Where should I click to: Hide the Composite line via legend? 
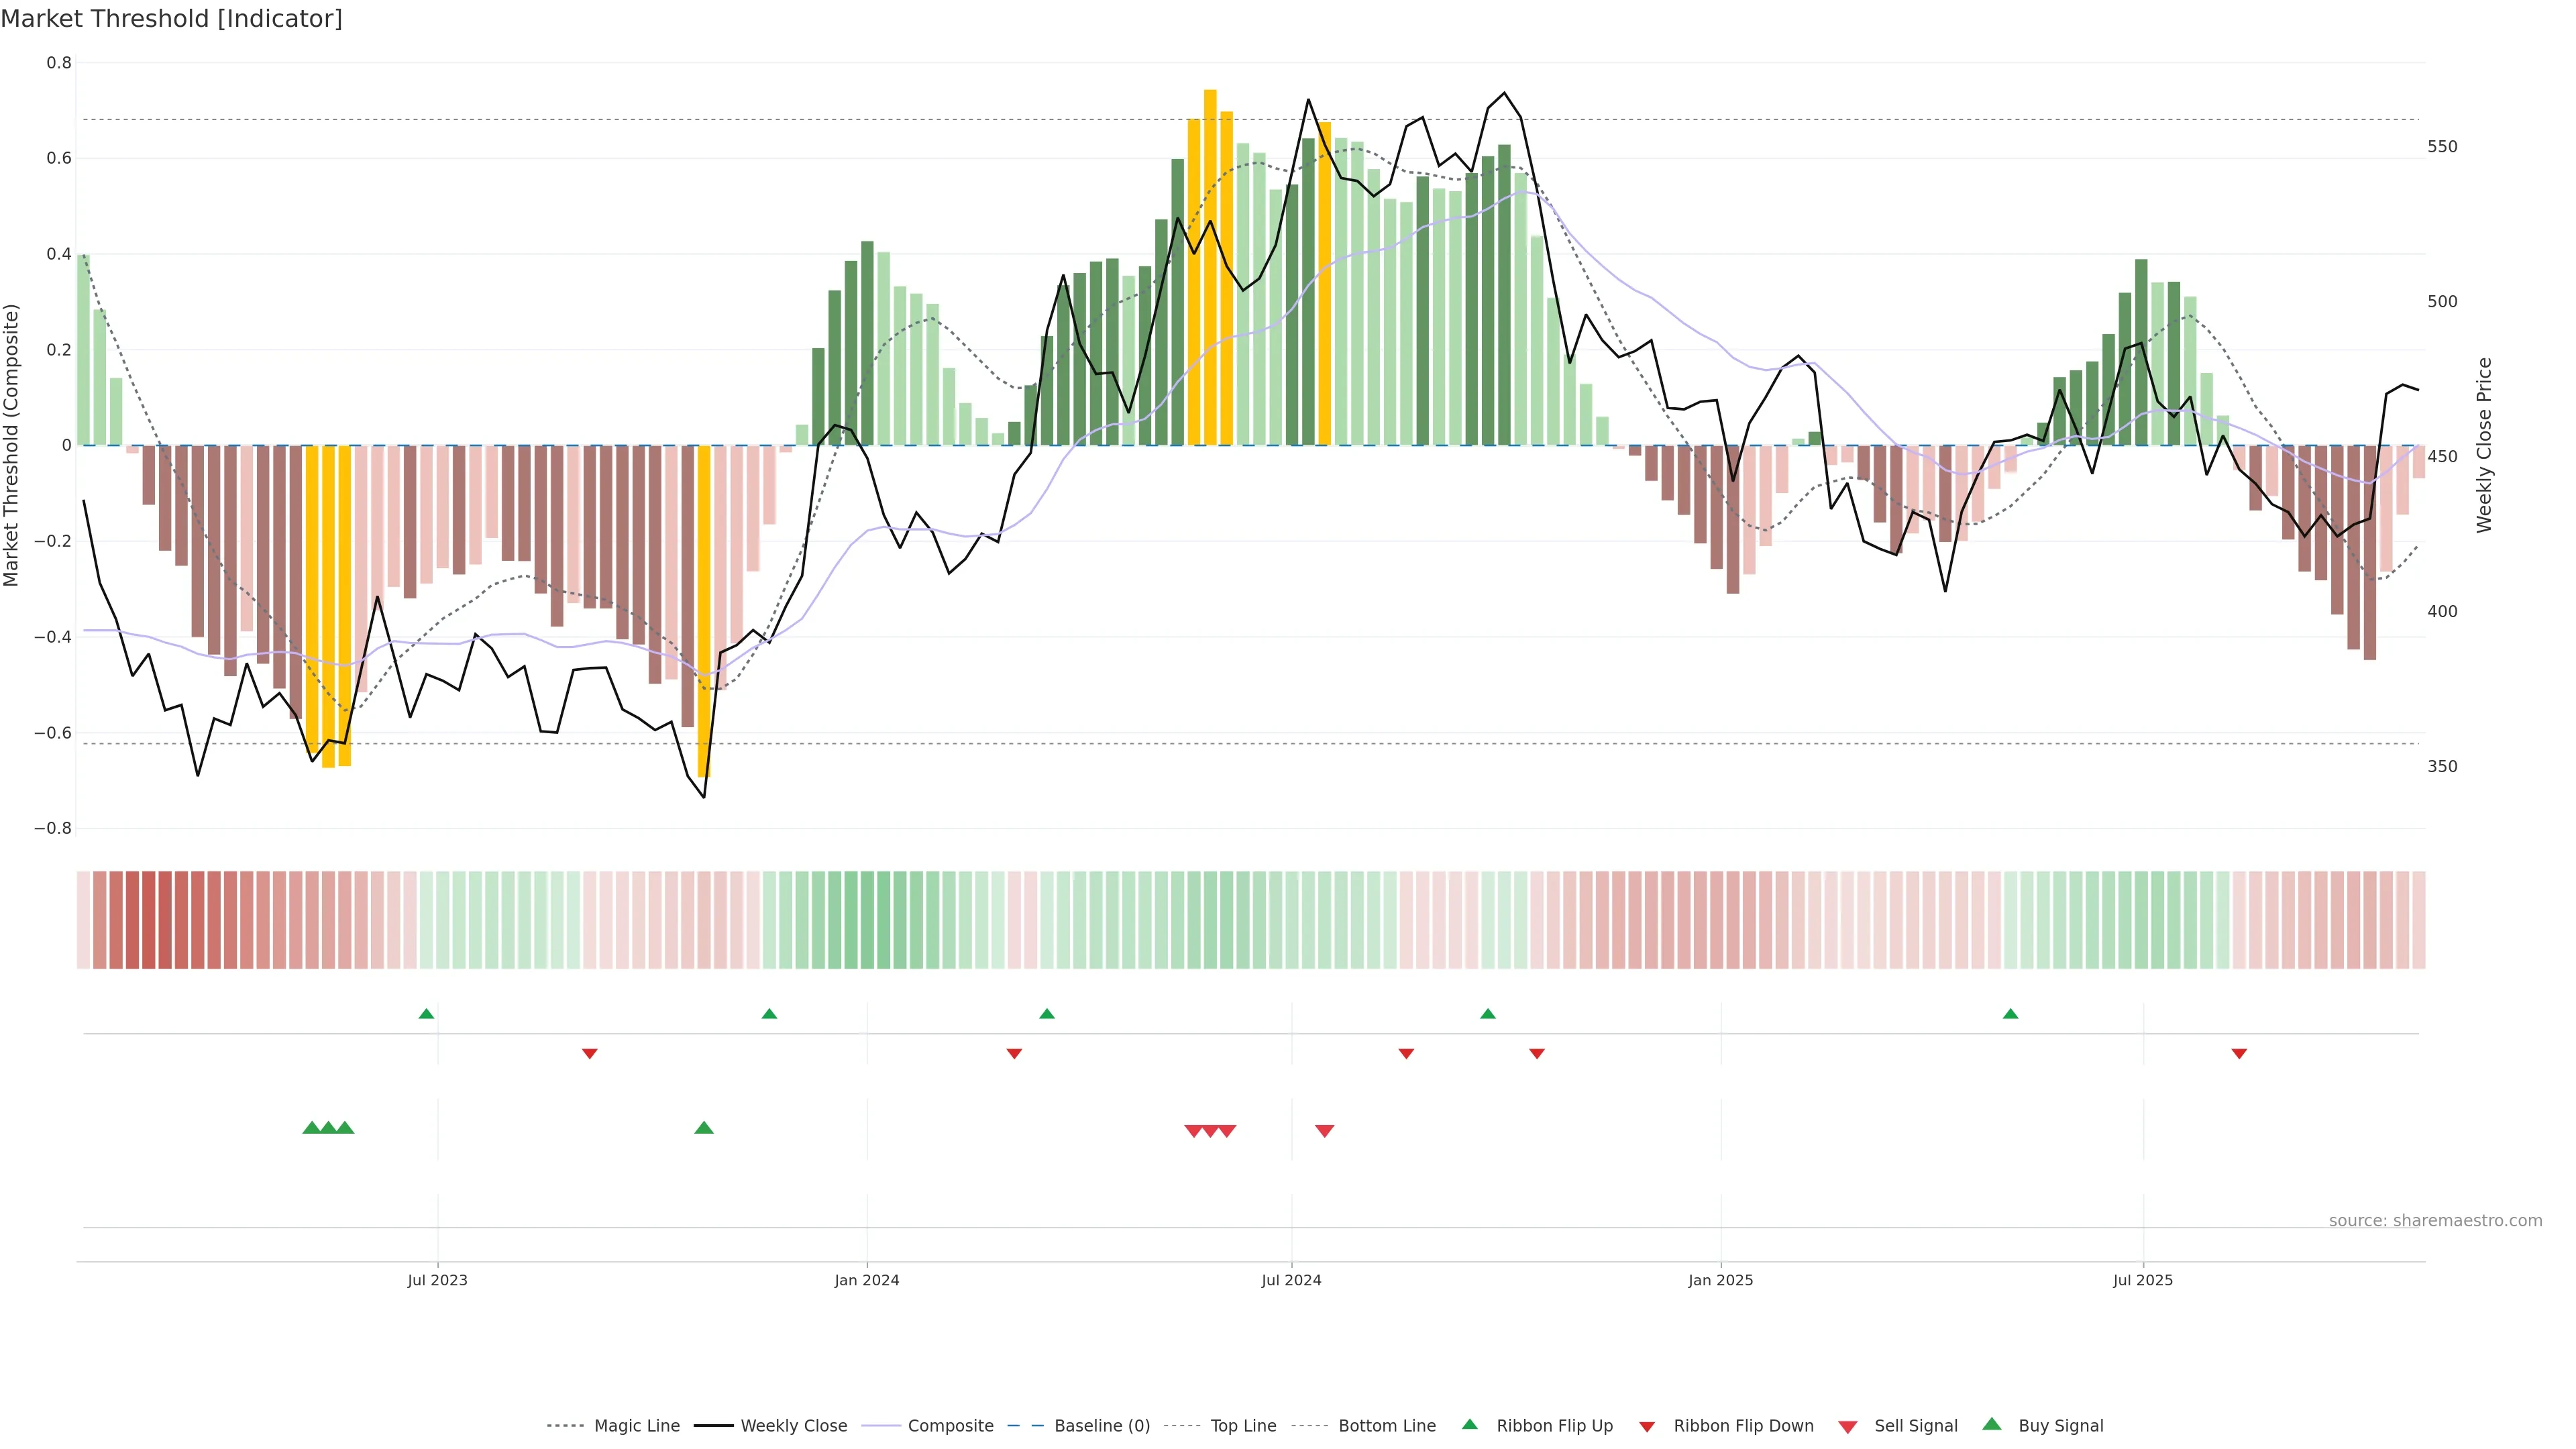pos(950,1426)
